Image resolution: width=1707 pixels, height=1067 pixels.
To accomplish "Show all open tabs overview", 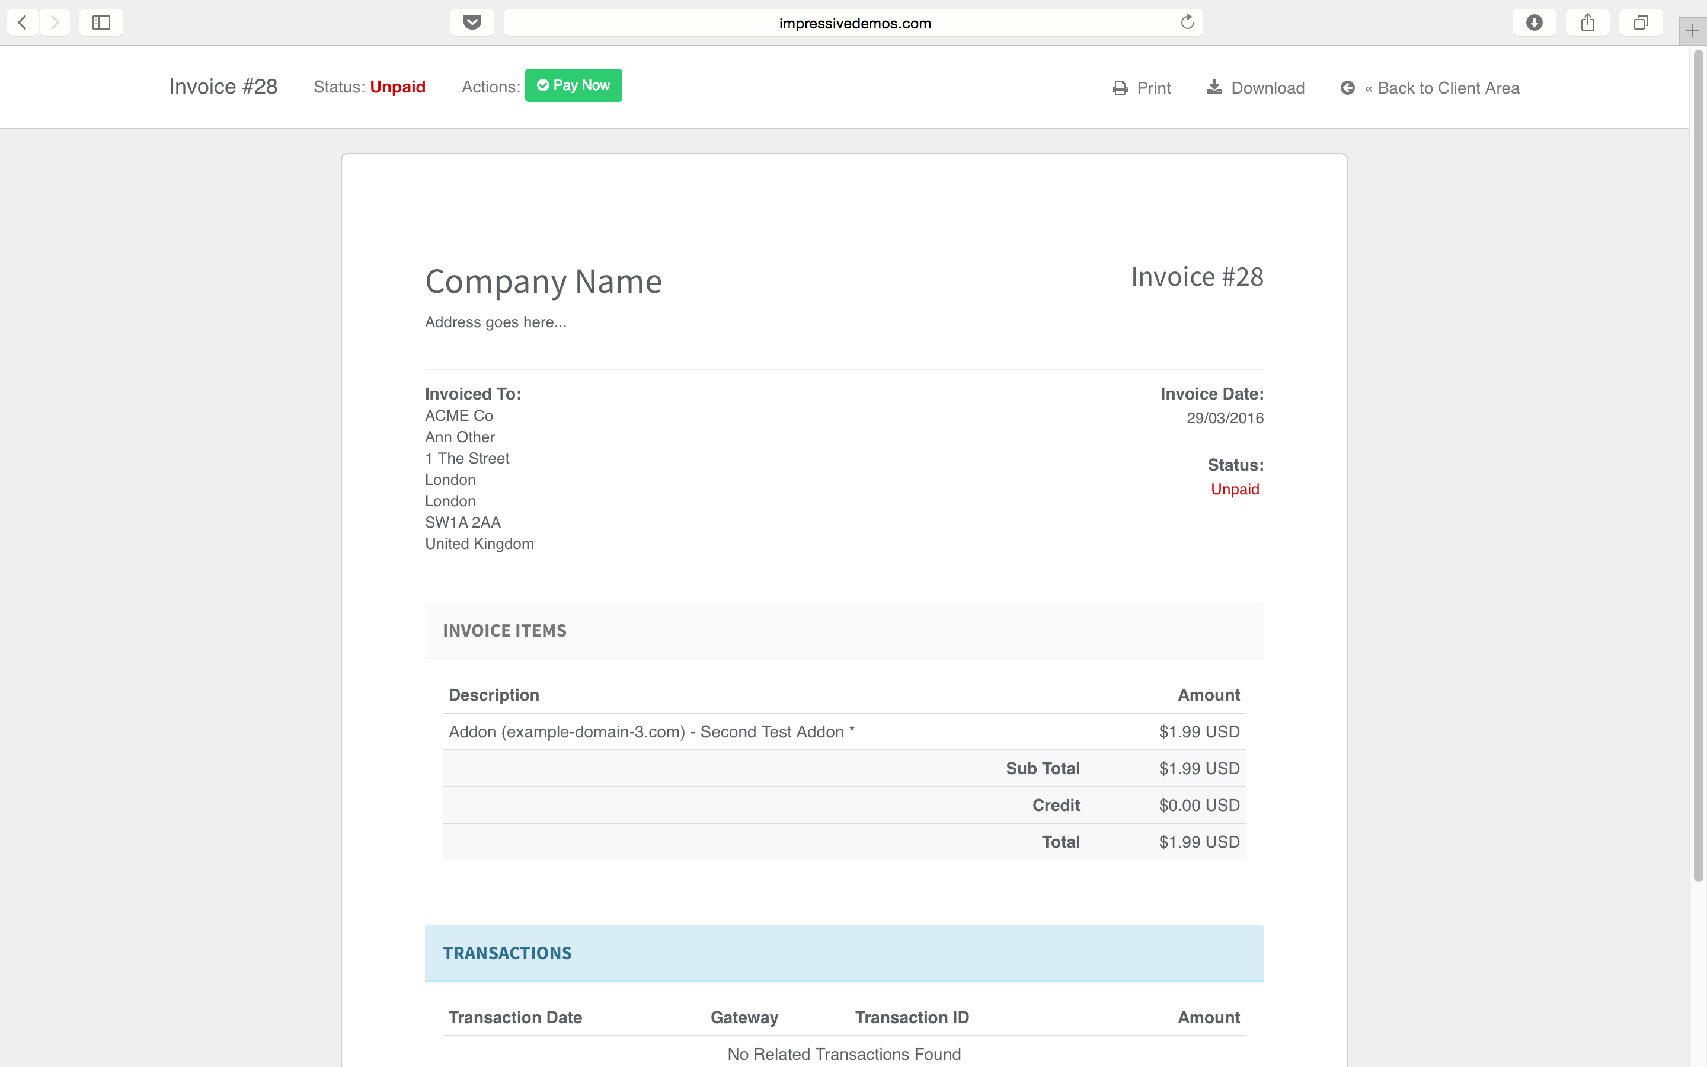I will pyautogui.click(x=1641, y=22).
